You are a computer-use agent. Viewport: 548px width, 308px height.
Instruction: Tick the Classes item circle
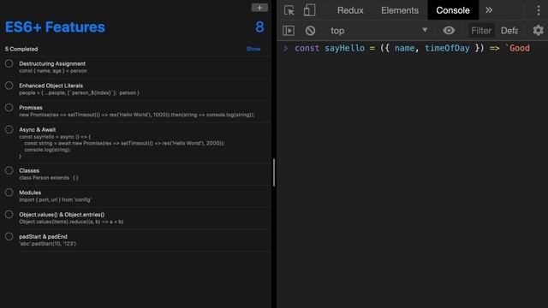pos(9,170)
